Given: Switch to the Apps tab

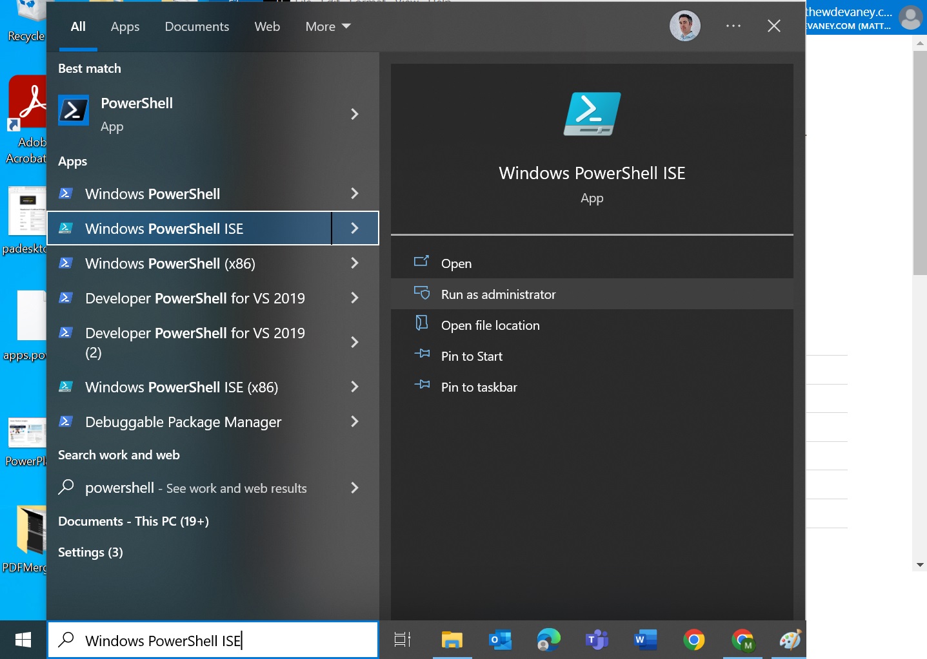Looking at the screenshot, I should (125, 26).
